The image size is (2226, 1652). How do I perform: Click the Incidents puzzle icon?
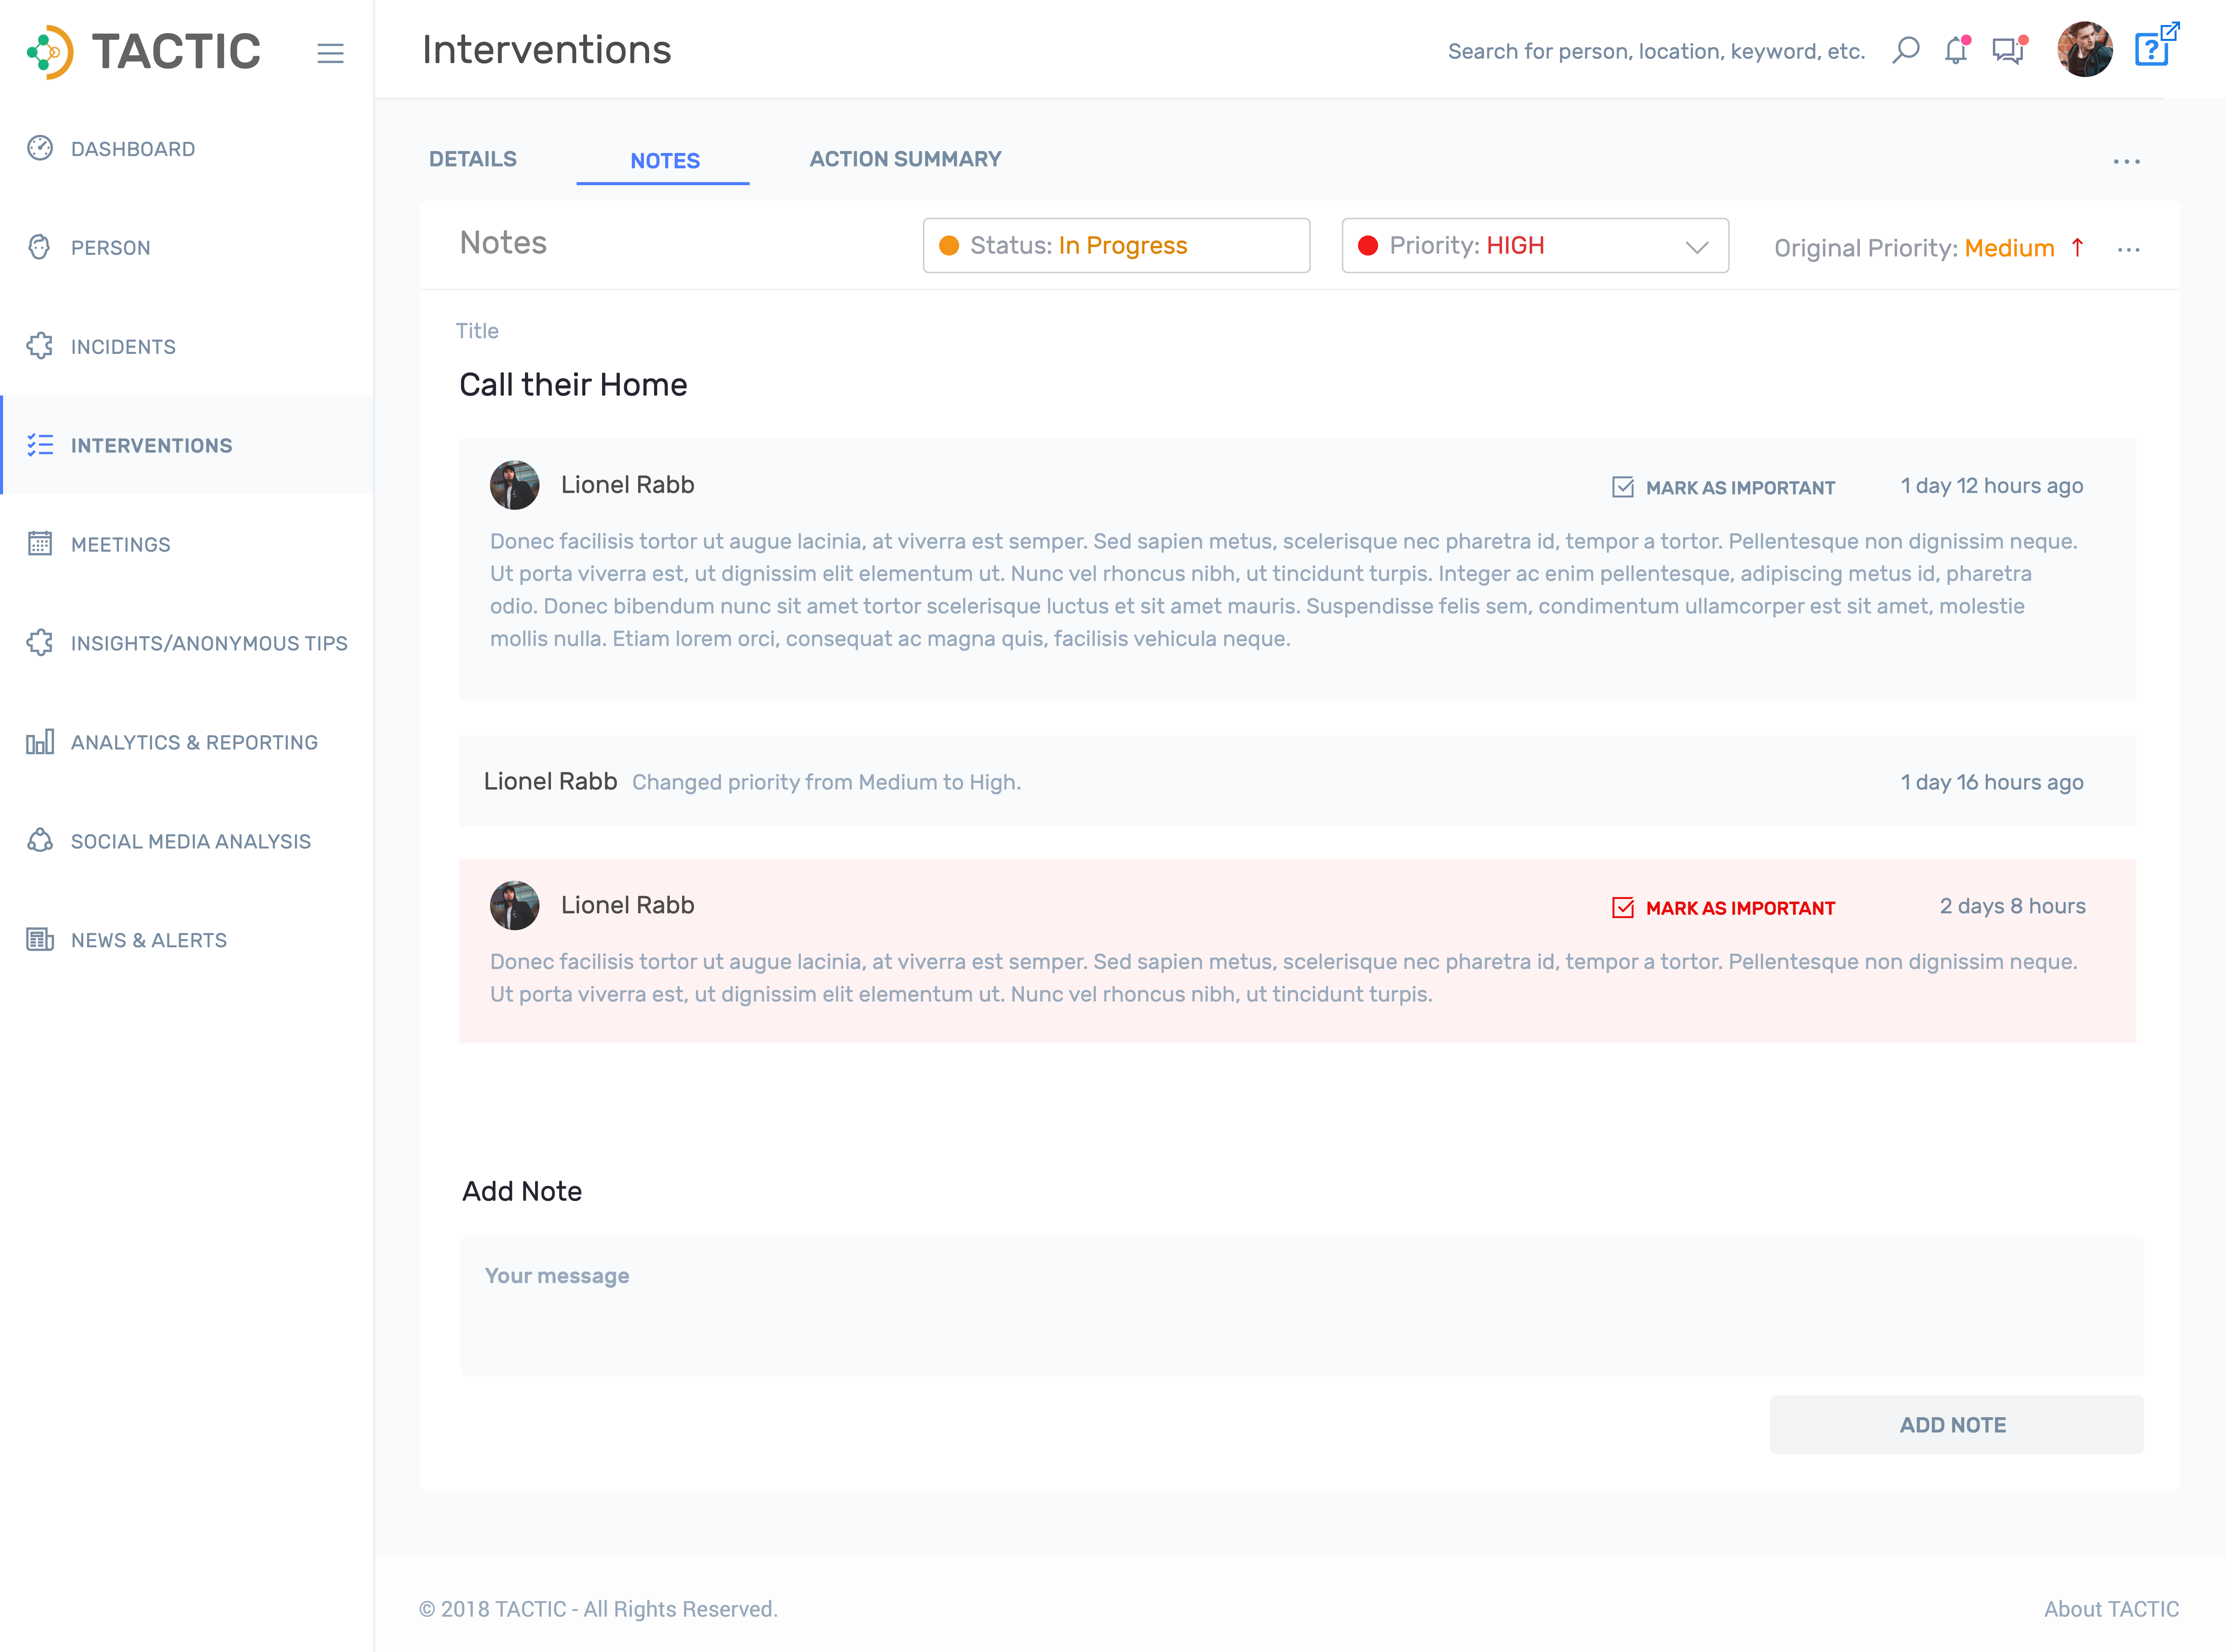click(40, 346)
